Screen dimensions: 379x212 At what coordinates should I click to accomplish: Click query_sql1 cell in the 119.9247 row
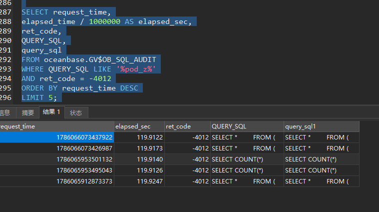(x=322, y=181)
